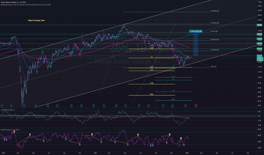Open the dividend marker dated late September 2020
This screenshot has width=264, height=155.
(71, 106)
